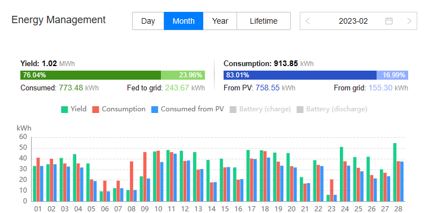The image size is (424, 213).
Task: Switch to the Day tab
Action: point(148,21)
